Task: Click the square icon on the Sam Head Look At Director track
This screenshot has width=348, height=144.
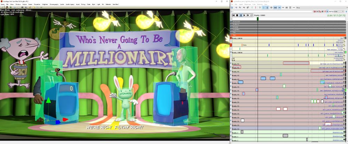Action: [x=344, y=63]
